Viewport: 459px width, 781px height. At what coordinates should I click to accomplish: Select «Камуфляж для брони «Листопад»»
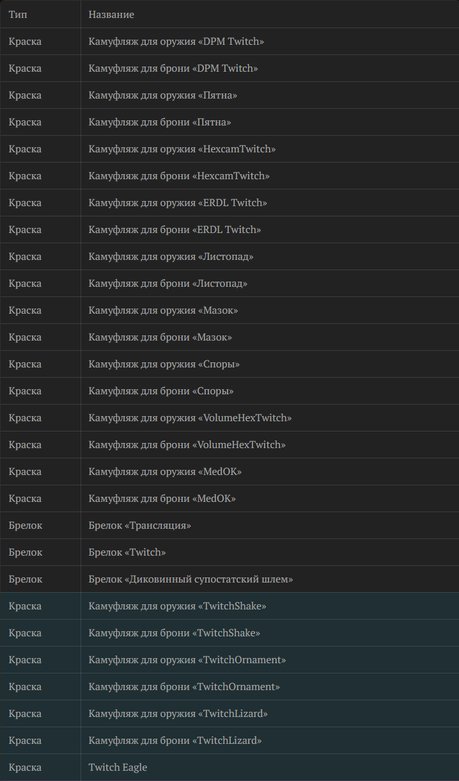tap(168, 284)
